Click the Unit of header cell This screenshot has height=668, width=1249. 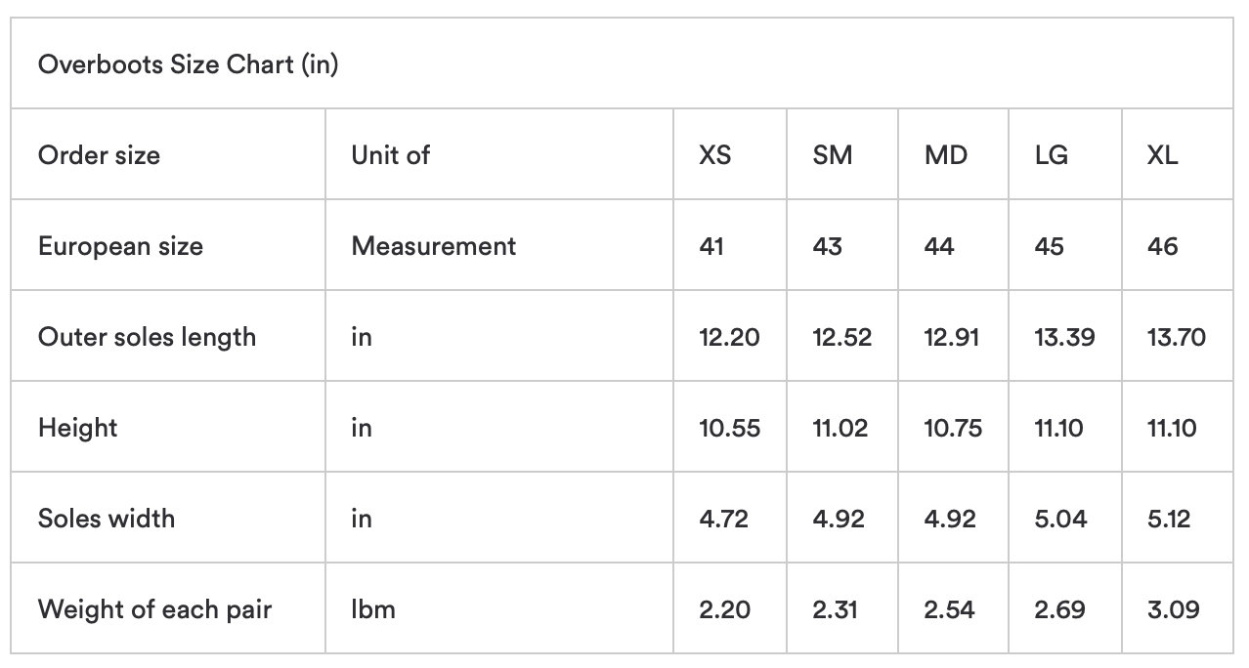(390, 155)
